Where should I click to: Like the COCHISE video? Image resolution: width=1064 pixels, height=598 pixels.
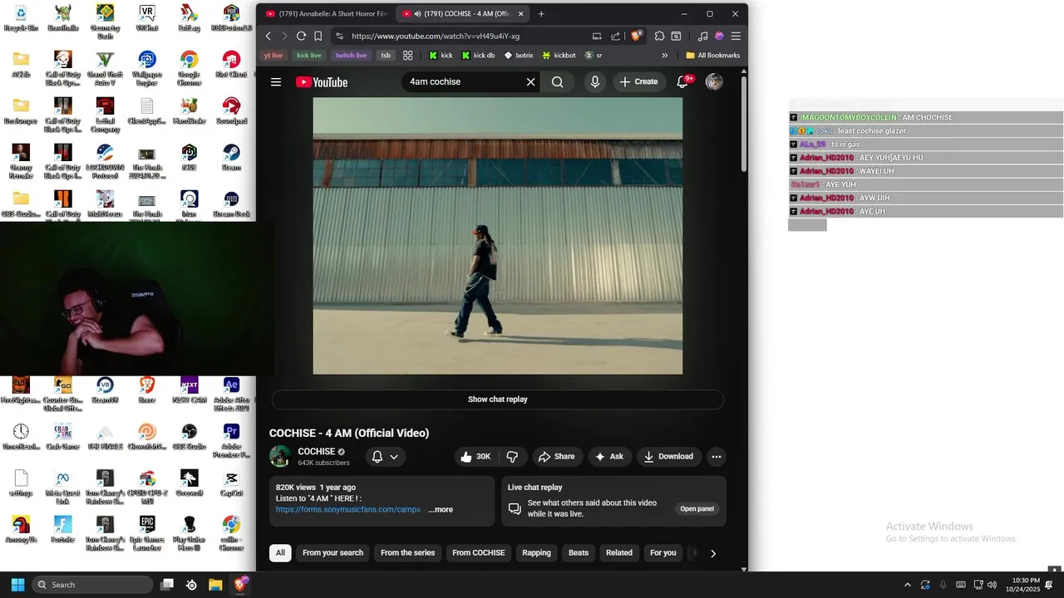coord(475,457)
